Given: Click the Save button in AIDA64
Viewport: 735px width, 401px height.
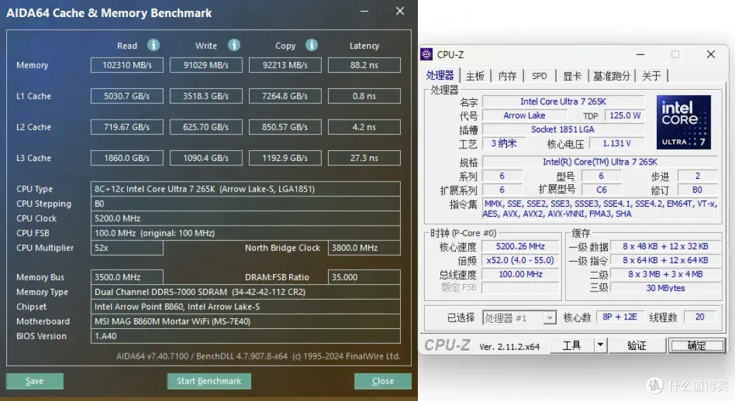Looking at the screenshot, I should point(35,381).
